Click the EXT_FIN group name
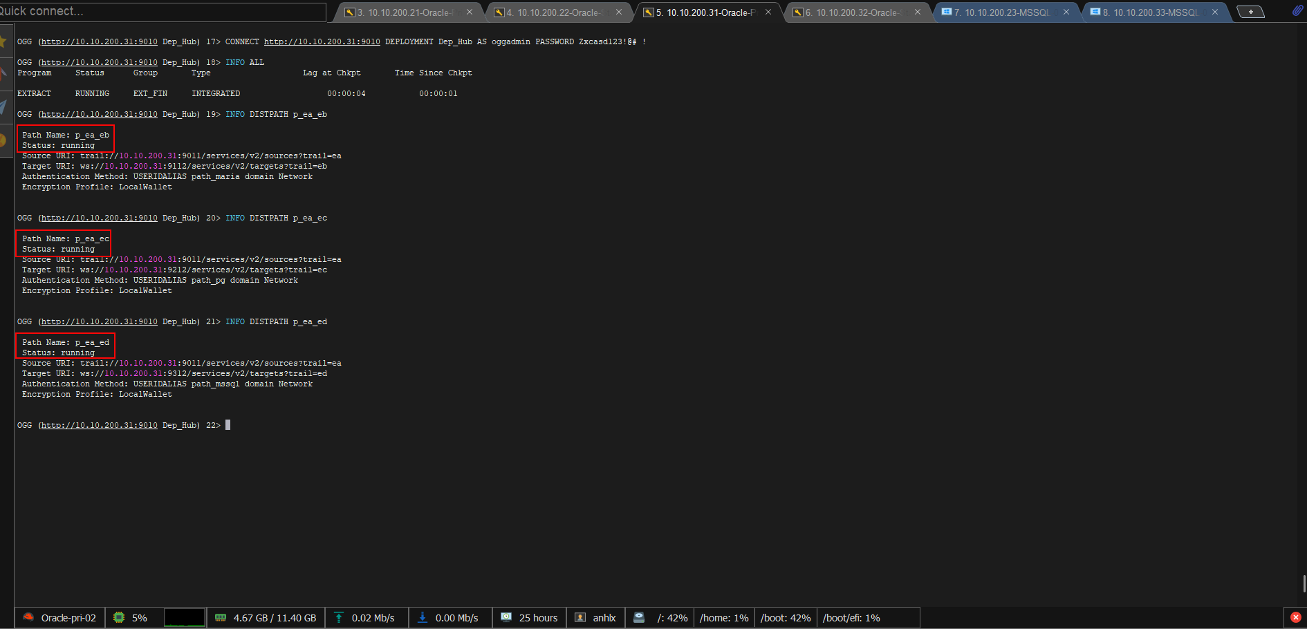Screen dimensions: 1307x629 coord(150,93)
